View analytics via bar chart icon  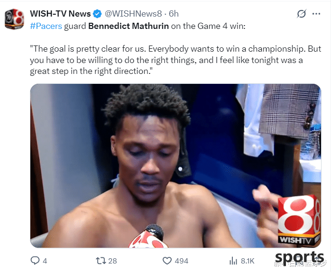point(233,261)
